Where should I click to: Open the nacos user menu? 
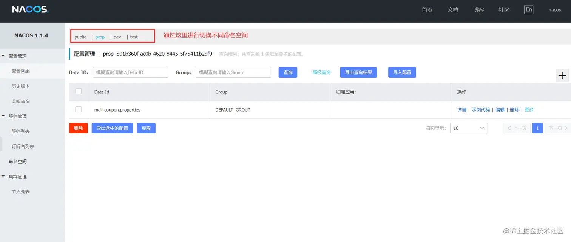point(555,10)
